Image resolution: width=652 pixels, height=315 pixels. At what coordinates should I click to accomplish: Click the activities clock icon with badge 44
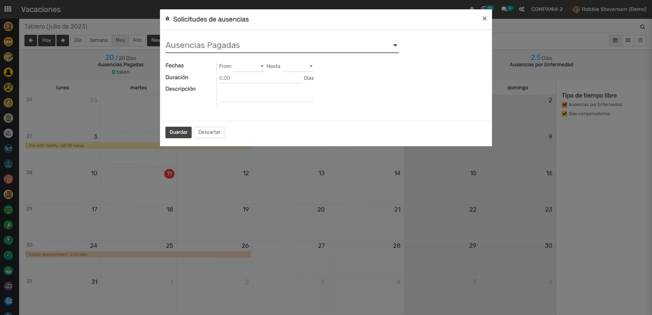484,9
